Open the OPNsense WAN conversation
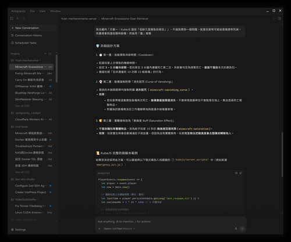Screen dimensions: 291x242 pyautogui.click(x=31, y=86)
